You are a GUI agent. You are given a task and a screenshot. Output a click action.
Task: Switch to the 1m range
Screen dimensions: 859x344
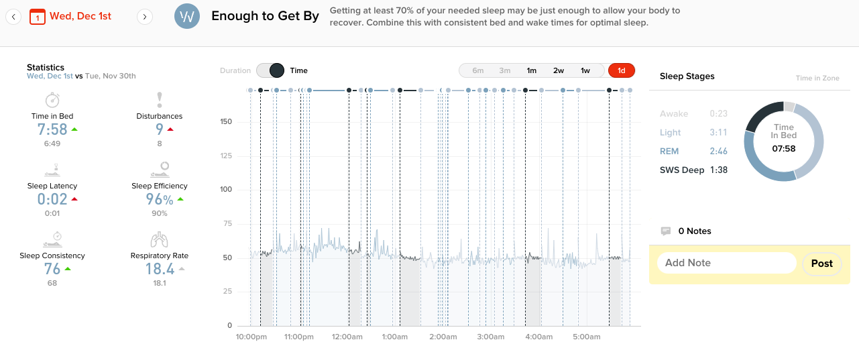(532, 70)
